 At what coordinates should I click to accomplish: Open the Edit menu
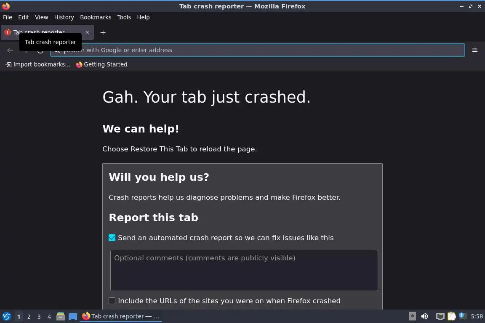[x=24, y=17]
